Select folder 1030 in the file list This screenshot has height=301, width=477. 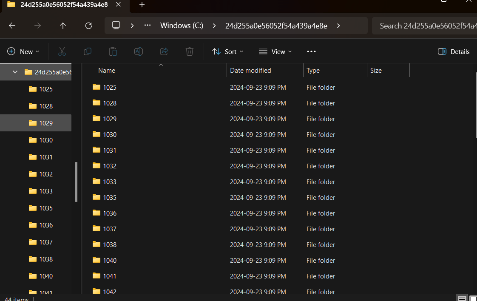click(x=110, y=135)
